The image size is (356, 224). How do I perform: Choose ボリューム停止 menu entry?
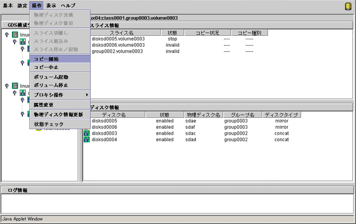(x=51, y=85)
